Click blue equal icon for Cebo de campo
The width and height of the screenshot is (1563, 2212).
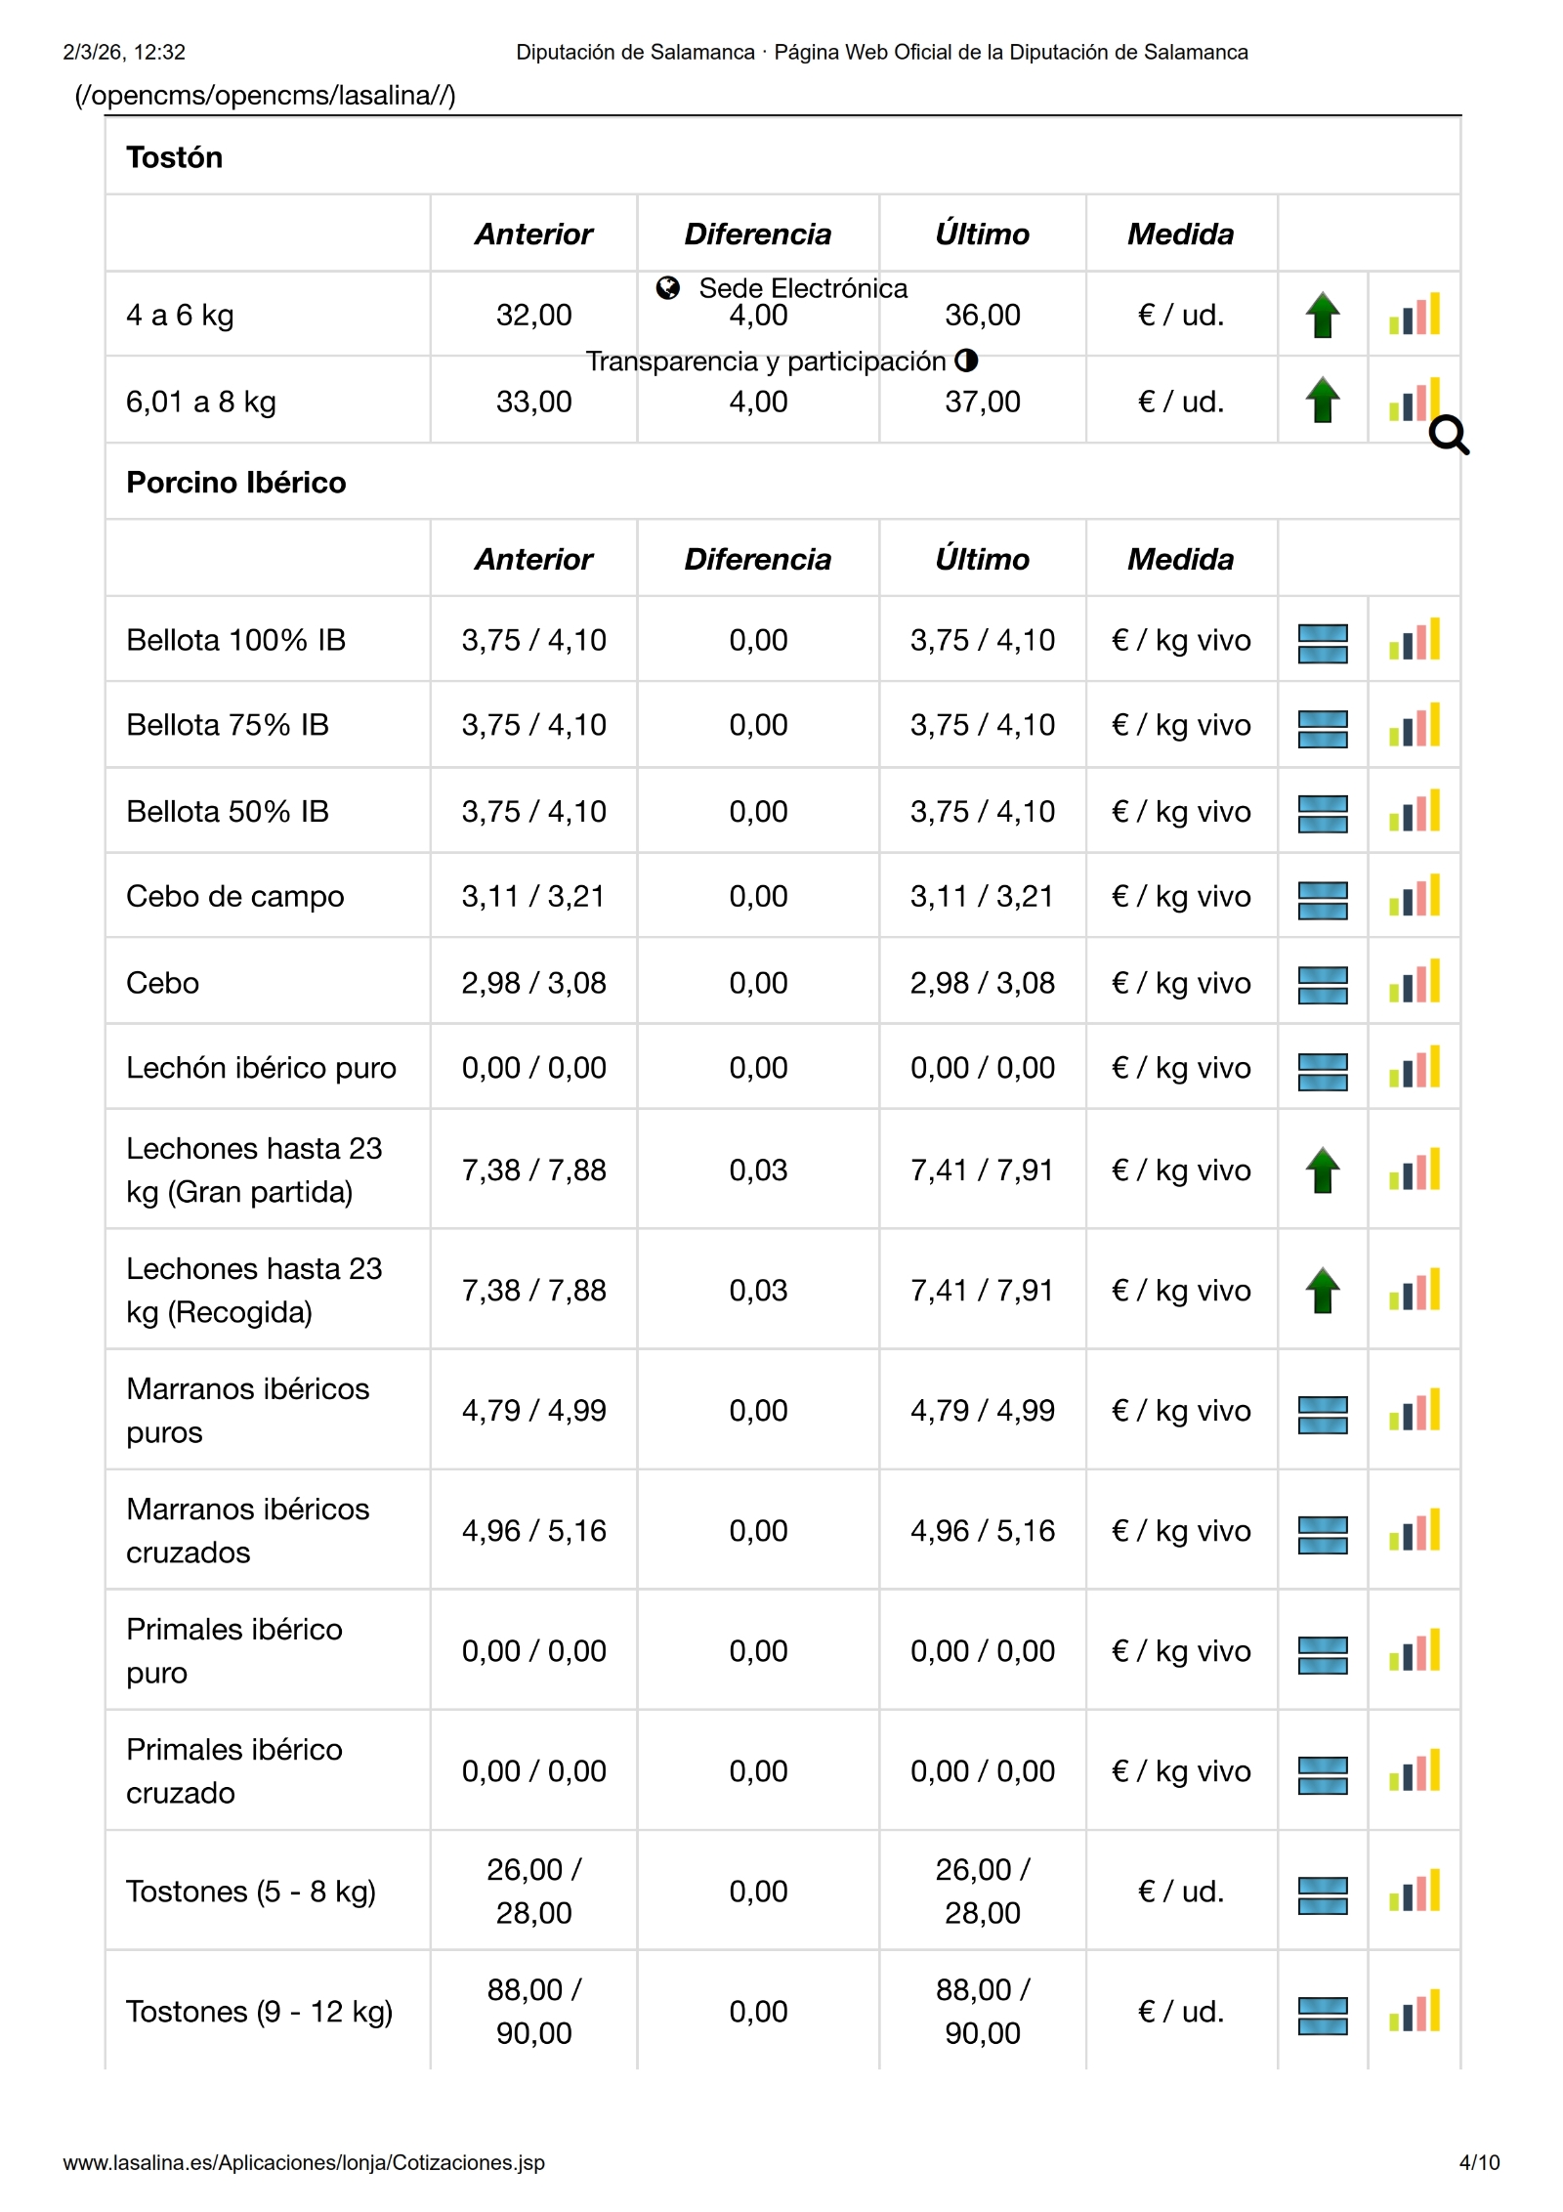1322,898
